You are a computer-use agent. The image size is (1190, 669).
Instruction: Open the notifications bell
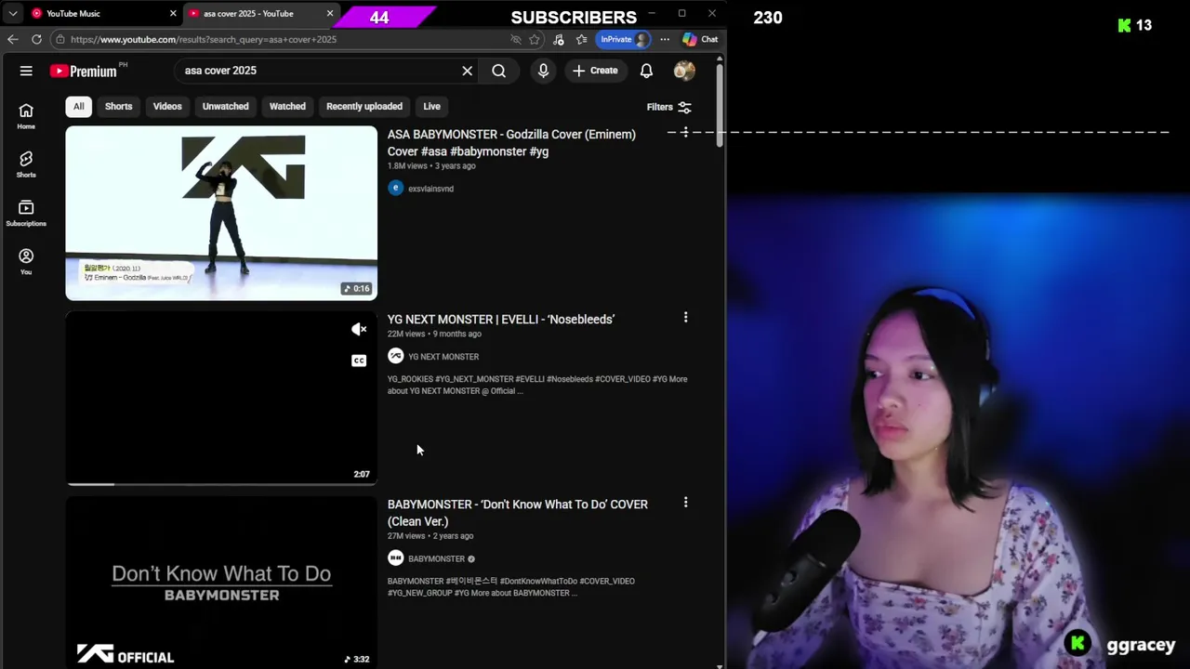pos(646,71)
